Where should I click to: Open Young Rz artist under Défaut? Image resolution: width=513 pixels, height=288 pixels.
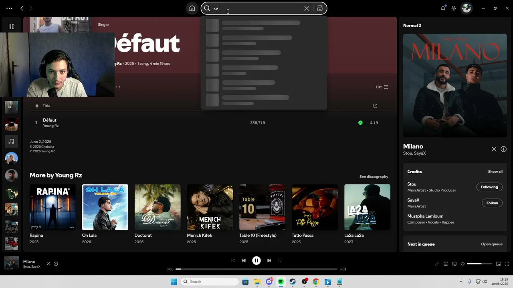pos(51,126)
